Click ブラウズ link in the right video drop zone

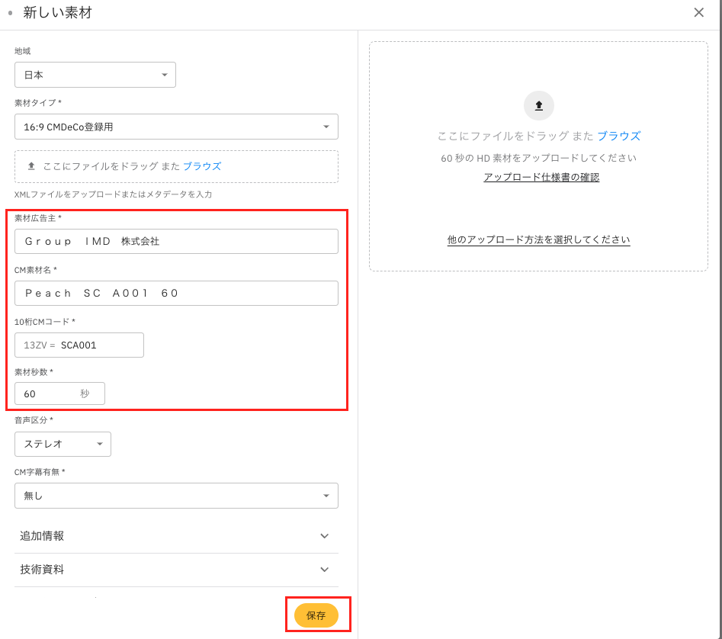click(618, 136)
